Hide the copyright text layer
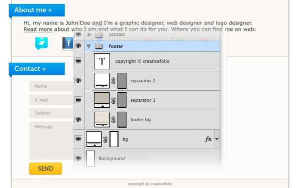 click(x=78, y=61)
